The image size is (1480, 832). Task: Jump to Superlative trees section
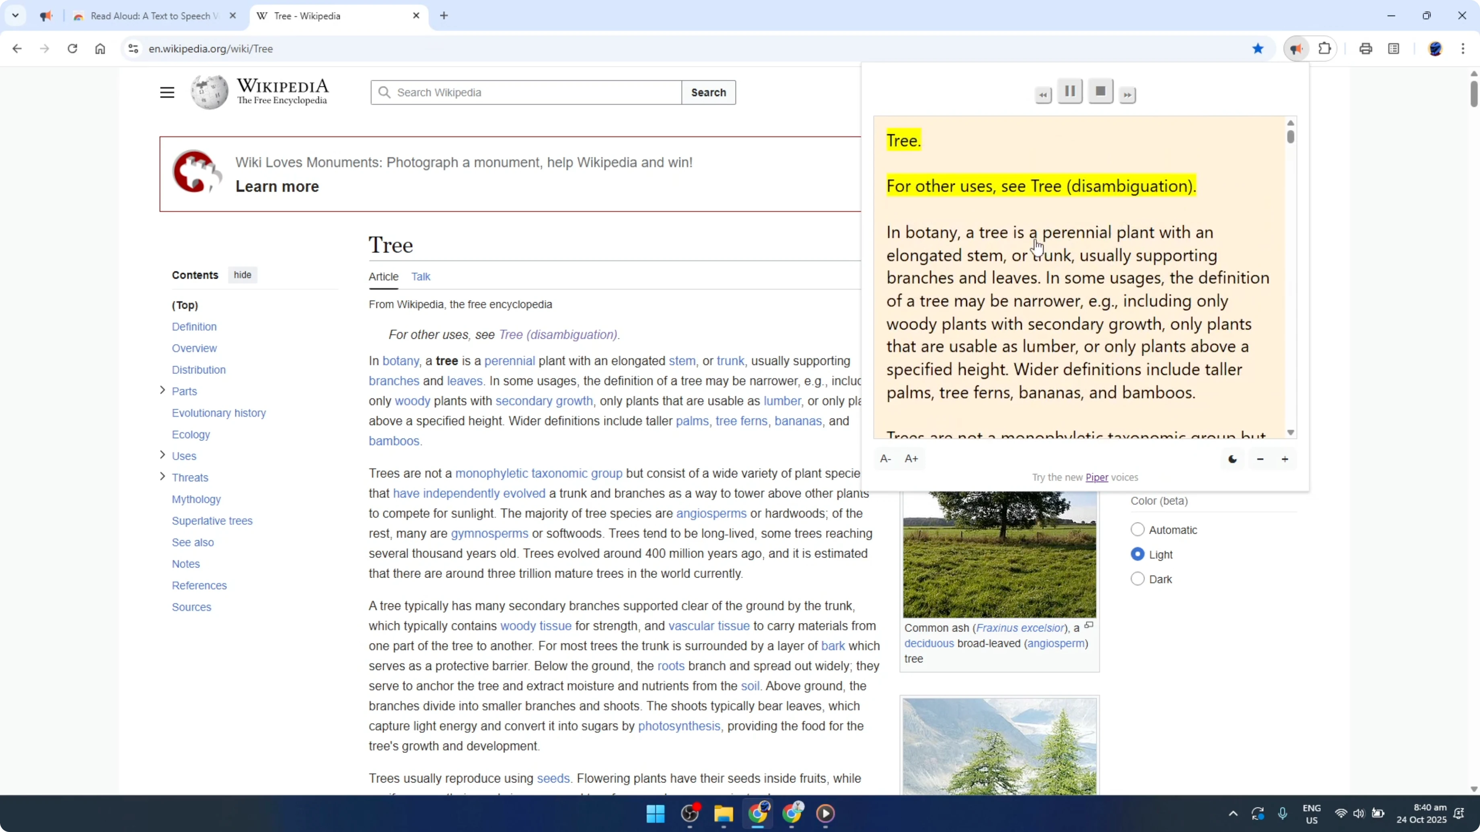click(x=212, y=521)
